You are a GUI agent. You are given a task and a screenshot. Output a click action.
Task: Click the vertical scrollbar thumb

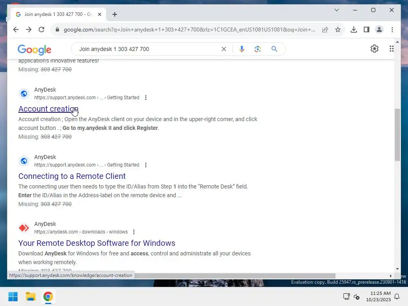coord(397,135)
